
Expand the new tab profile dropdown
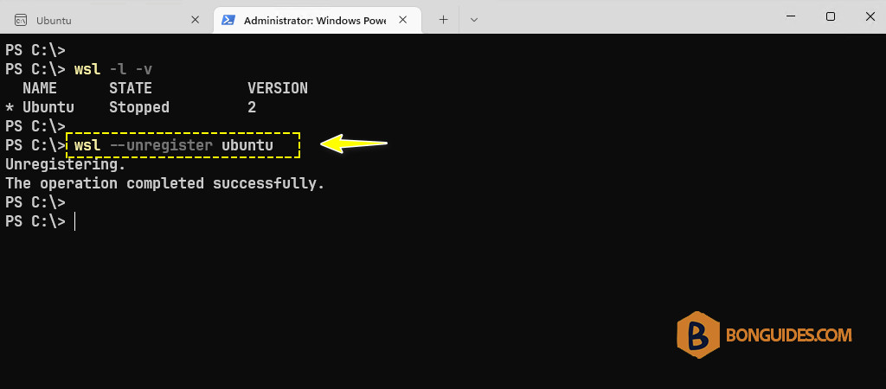474,20
